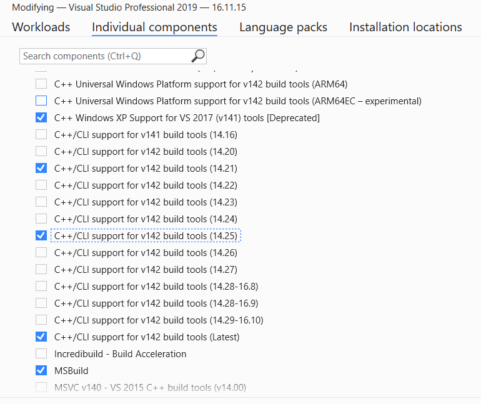This screenshot has height=404, width=481.
Task: Uncheck the MSBuild component
Action: pyautogui.click(x=41, y=371)
